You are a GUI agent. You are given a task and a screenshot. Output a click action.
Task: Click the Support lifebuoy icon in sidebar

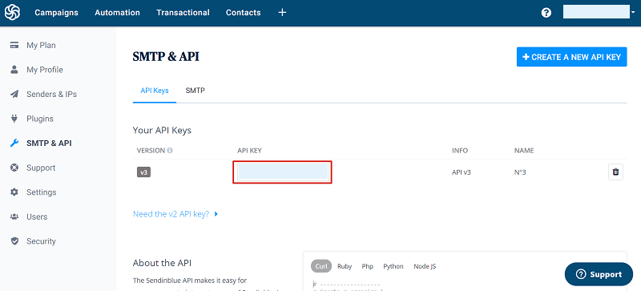[14, 168]
